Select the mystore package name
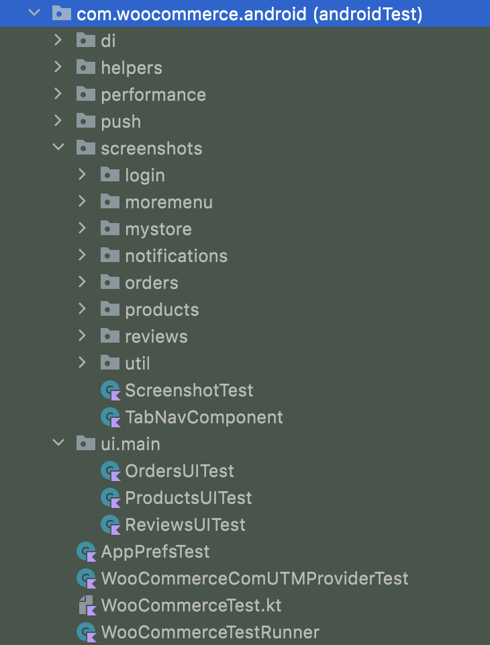Image resolution: width=490 pixels, height=645 pixels. (x=158, y=230)
